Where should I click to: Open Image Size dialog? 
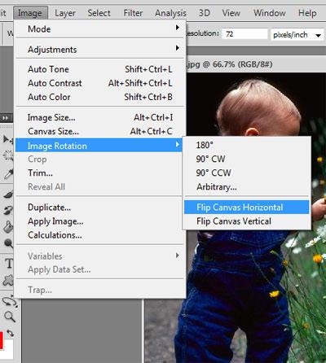pos(99,117)
